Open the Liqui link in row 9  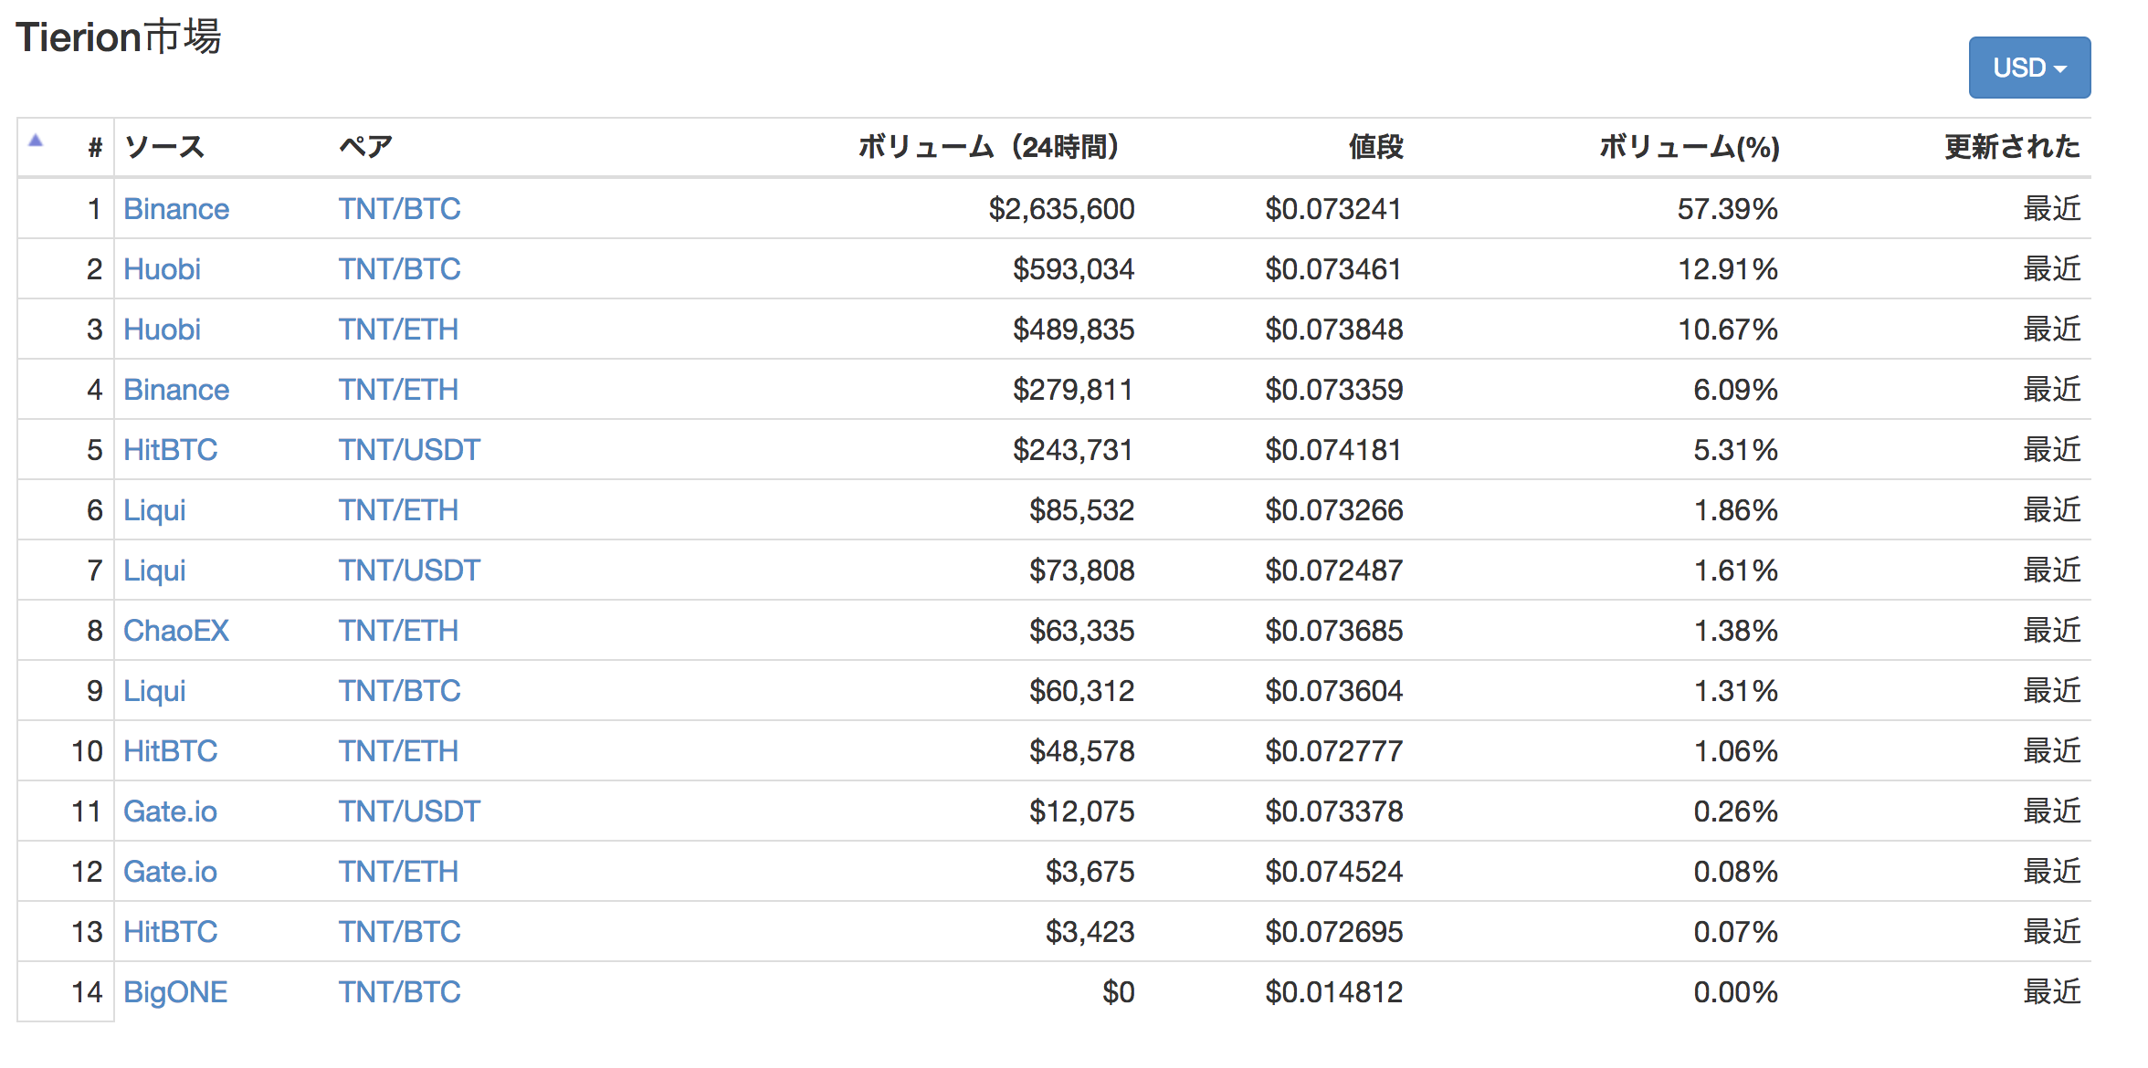pyautogui.click(x=154, y=691)
